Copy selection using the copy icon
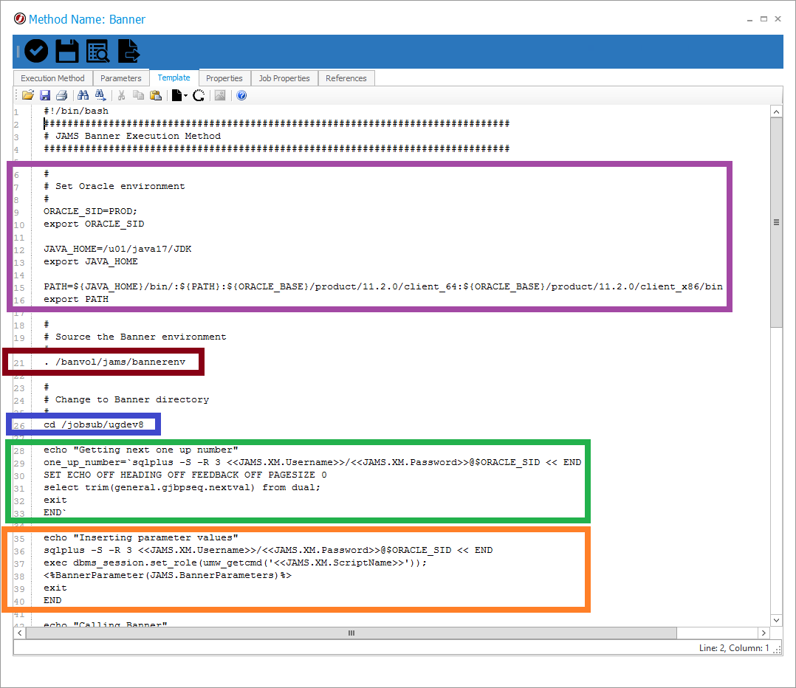The height and width of the screenshot is (688, 796). click(138, 95)
